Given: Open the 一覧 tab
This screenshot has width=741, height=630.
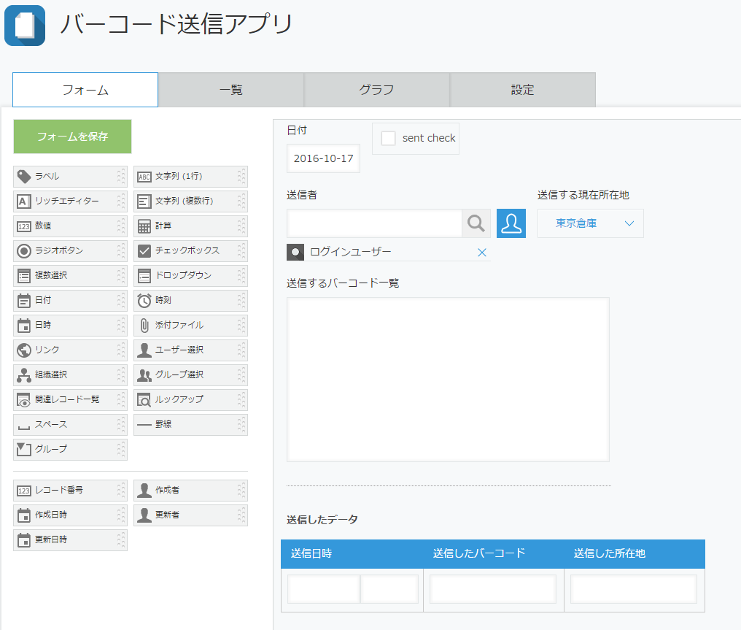Looking at the screenshot, I should (231, 90).
